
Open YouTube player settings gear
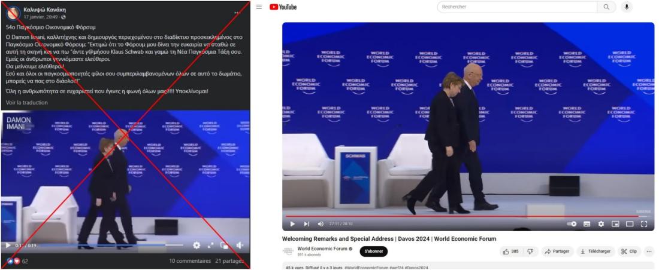[x=601, y=224]
